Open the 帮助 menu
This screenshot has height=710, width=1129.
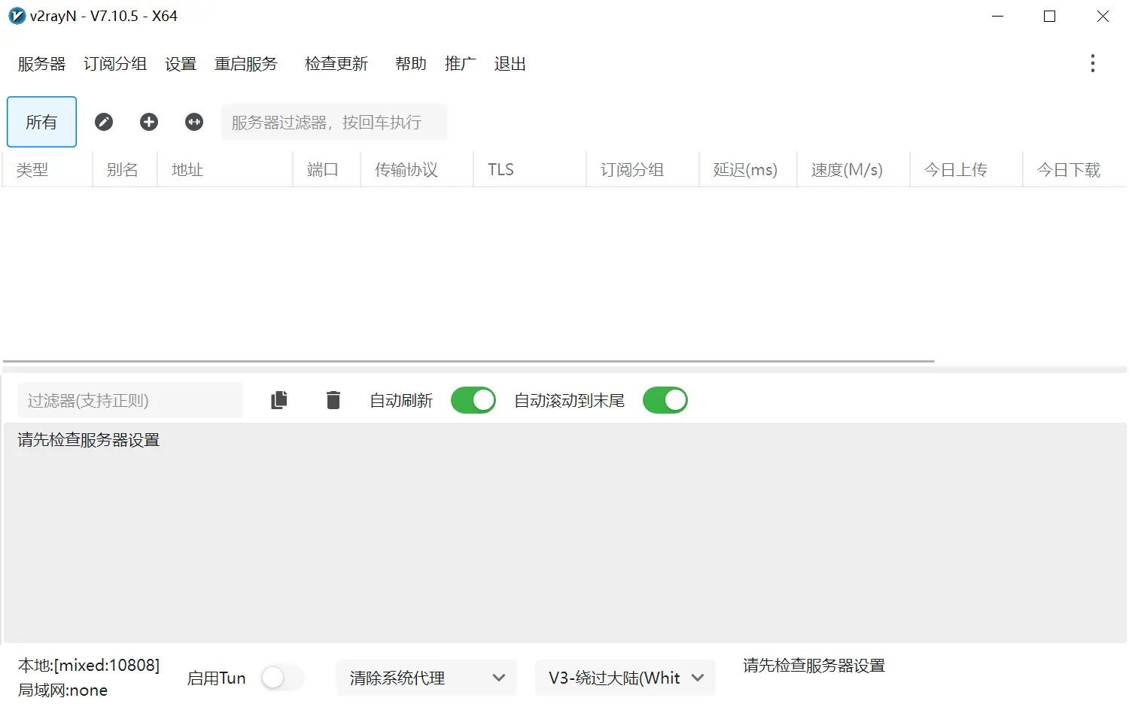tap(411, 64)
